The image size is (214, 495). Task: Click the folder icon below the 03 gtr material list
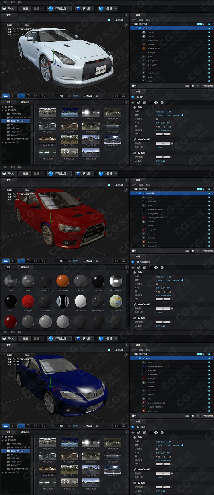click(134, 86)
